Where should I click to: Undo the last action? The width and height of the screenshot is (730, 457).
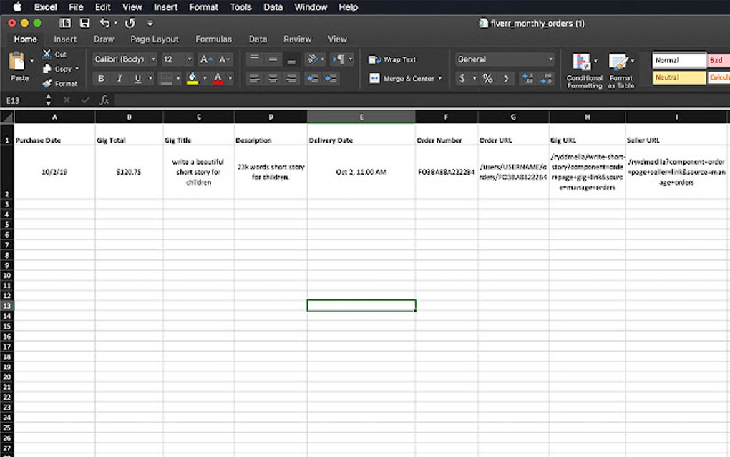coord(104,23)
